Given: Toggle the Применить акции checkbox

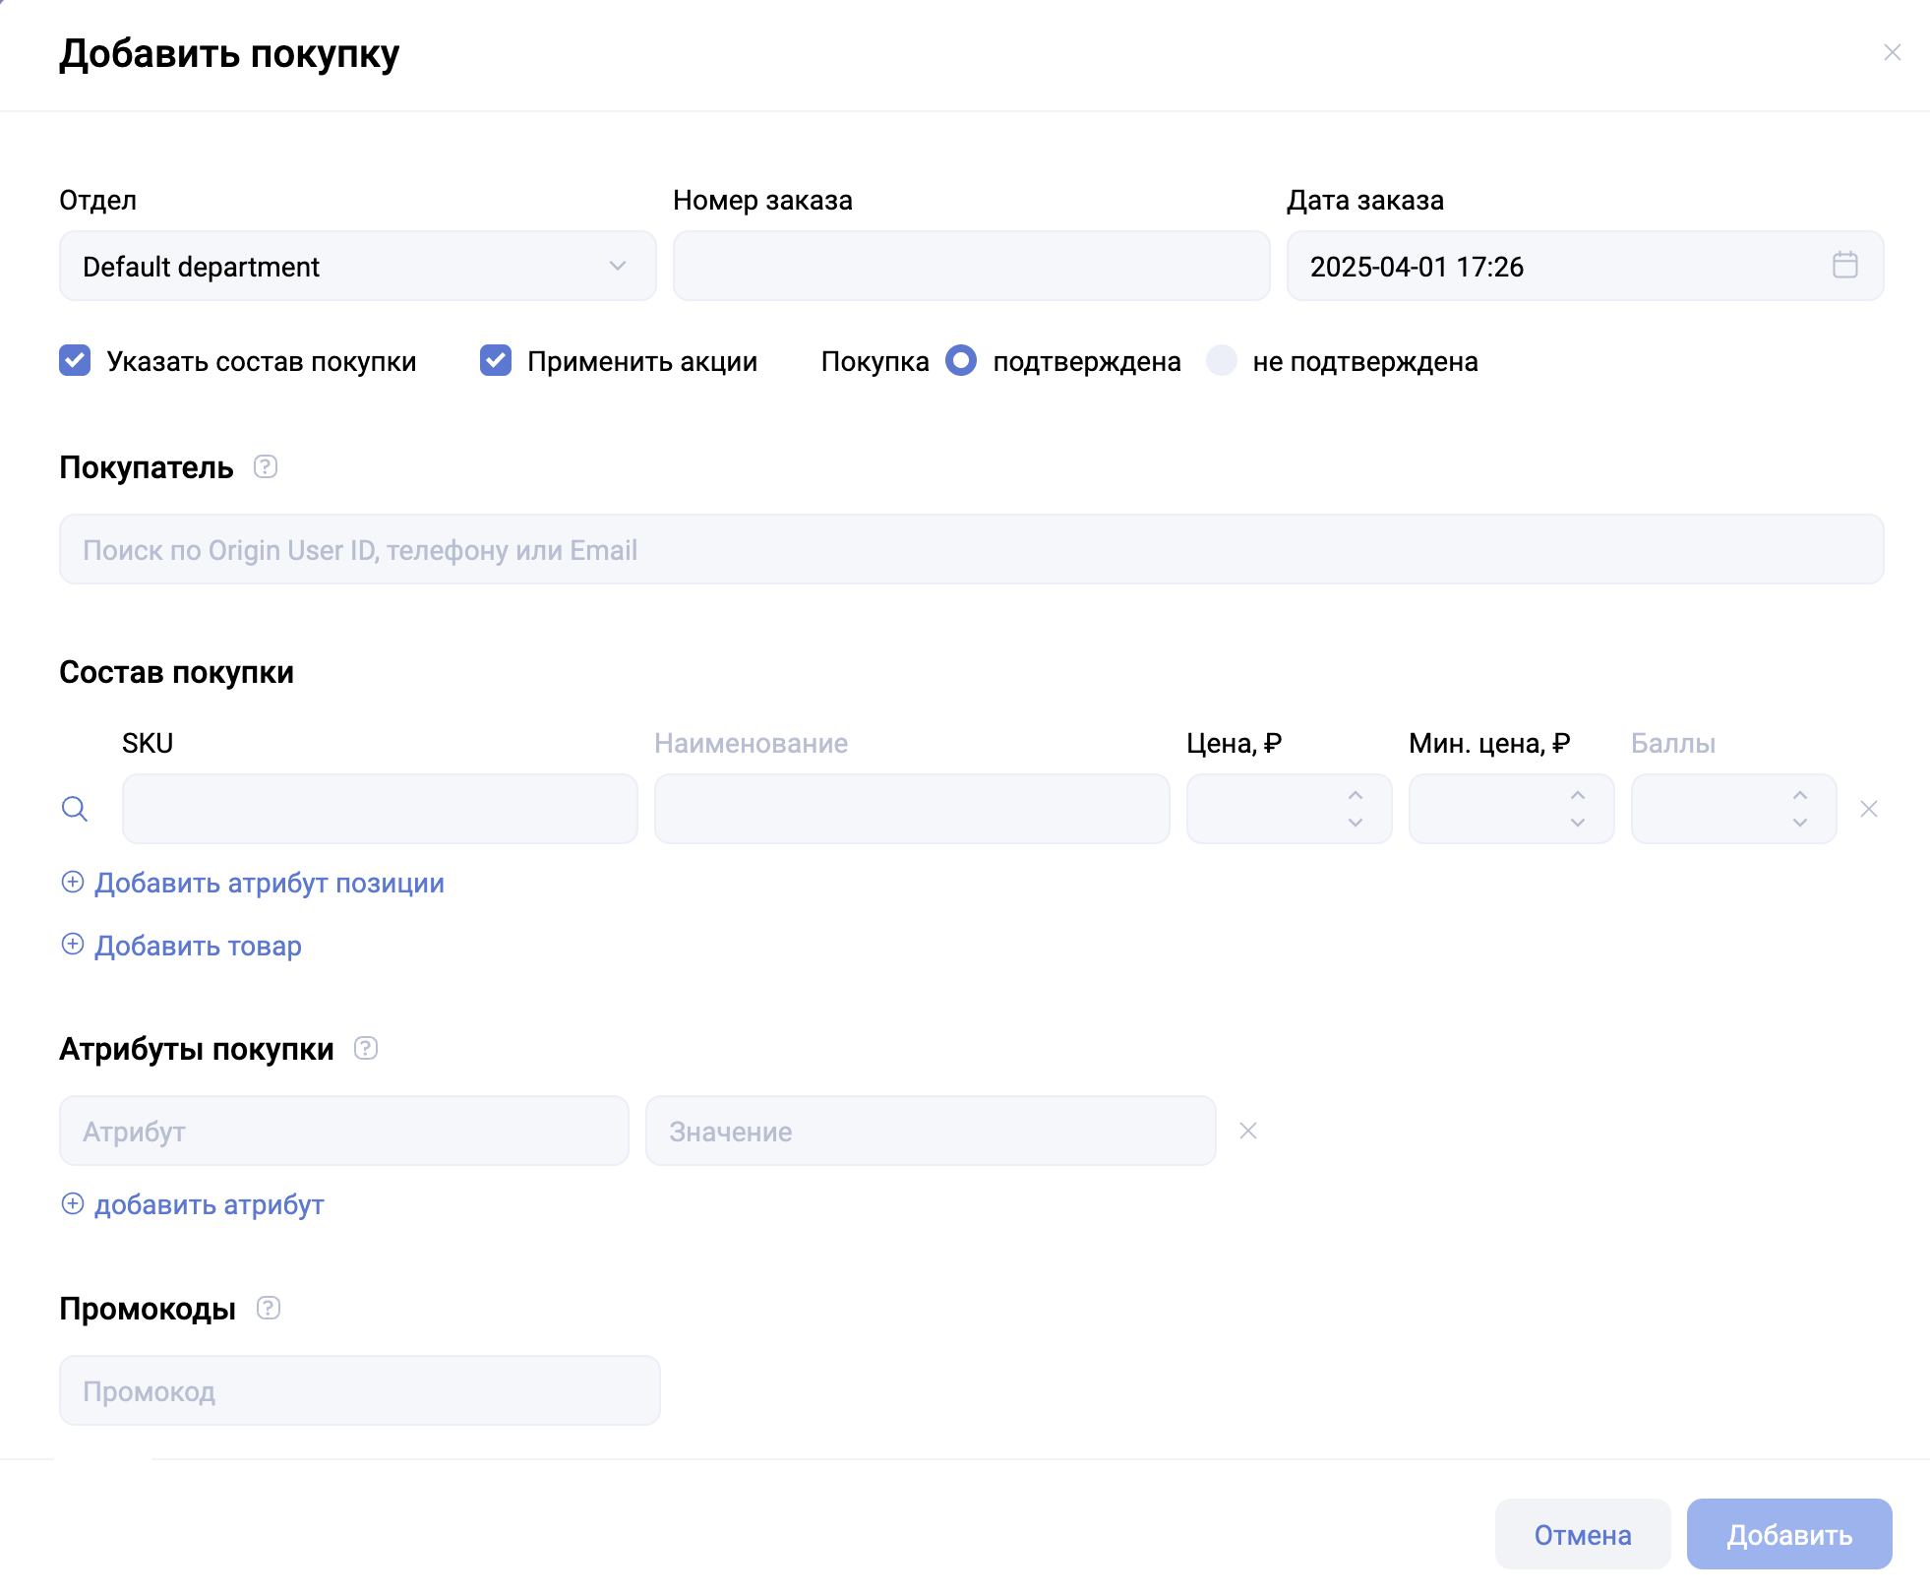Looking at the screenshot, I should click(496, 360).
